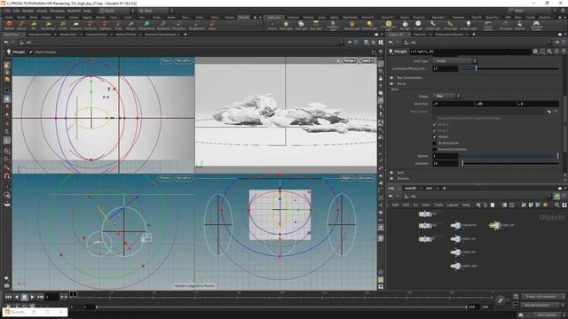The image size is (568, 319).
Task: Click the parameter pane gear settings icon
Action: click(535, 51)
